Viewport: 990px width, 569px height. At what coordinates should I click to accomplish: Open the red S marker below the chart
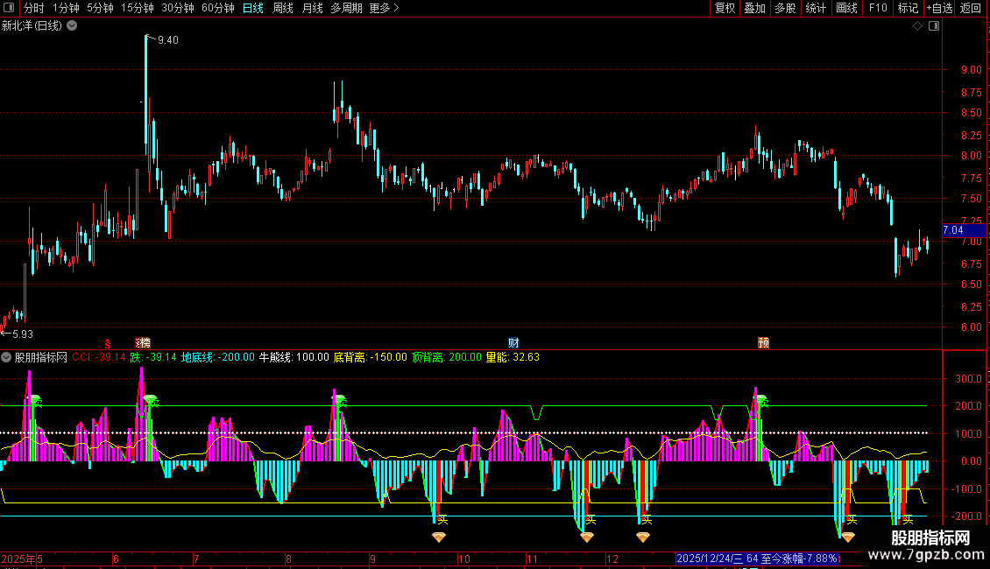click(108, 343)
